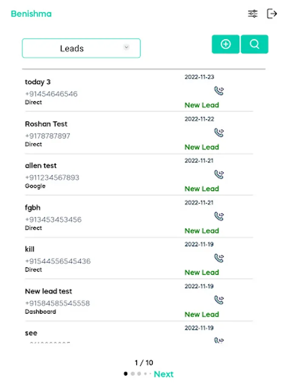Open the Benishma home link

click(x=31, y=14)
